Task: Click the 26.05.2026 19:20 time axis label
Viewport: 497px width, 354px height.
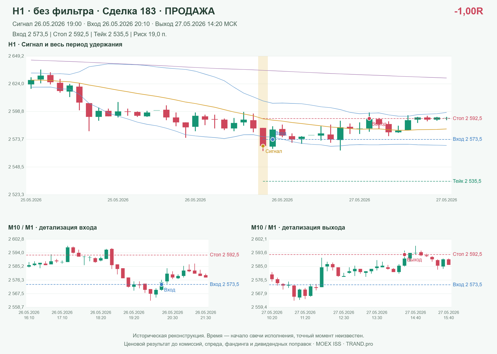Action: 134,315
